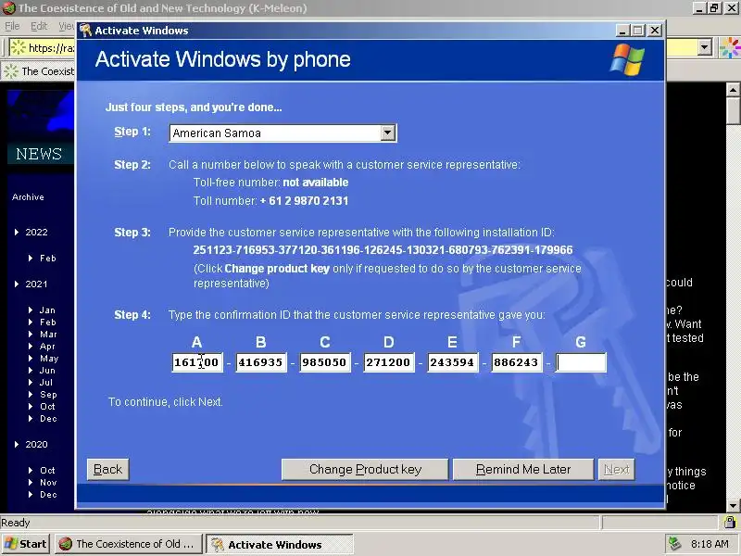Open the country dropdown showing American Samoa
The height and width of the screenshot is (556, 741).
[387, 133]
